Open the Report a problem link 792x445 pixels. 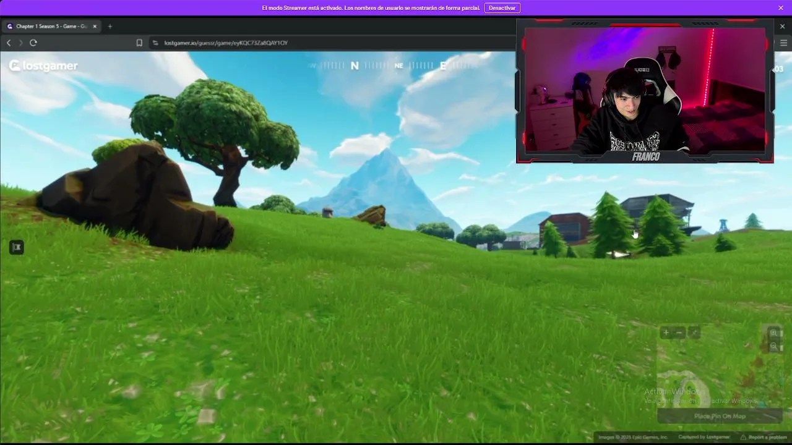pos(764,437)
